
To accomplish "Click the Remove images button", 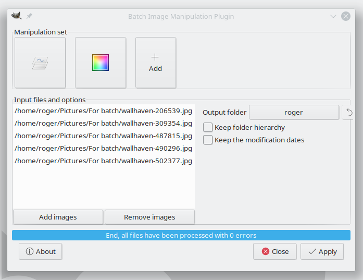I will point(149,217).
